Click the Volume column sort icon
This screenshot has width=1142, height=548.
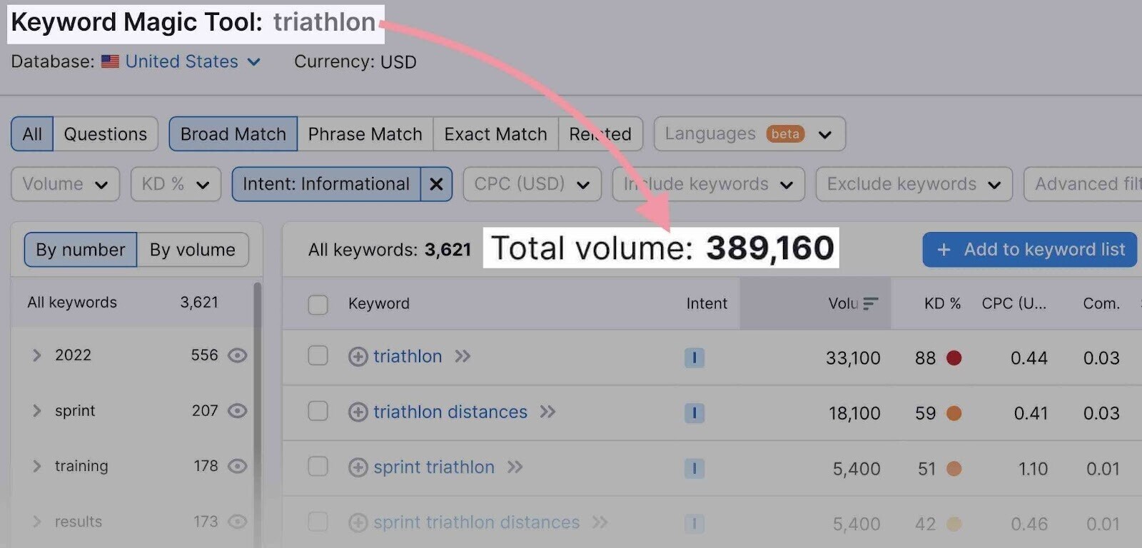click(870, 303)
